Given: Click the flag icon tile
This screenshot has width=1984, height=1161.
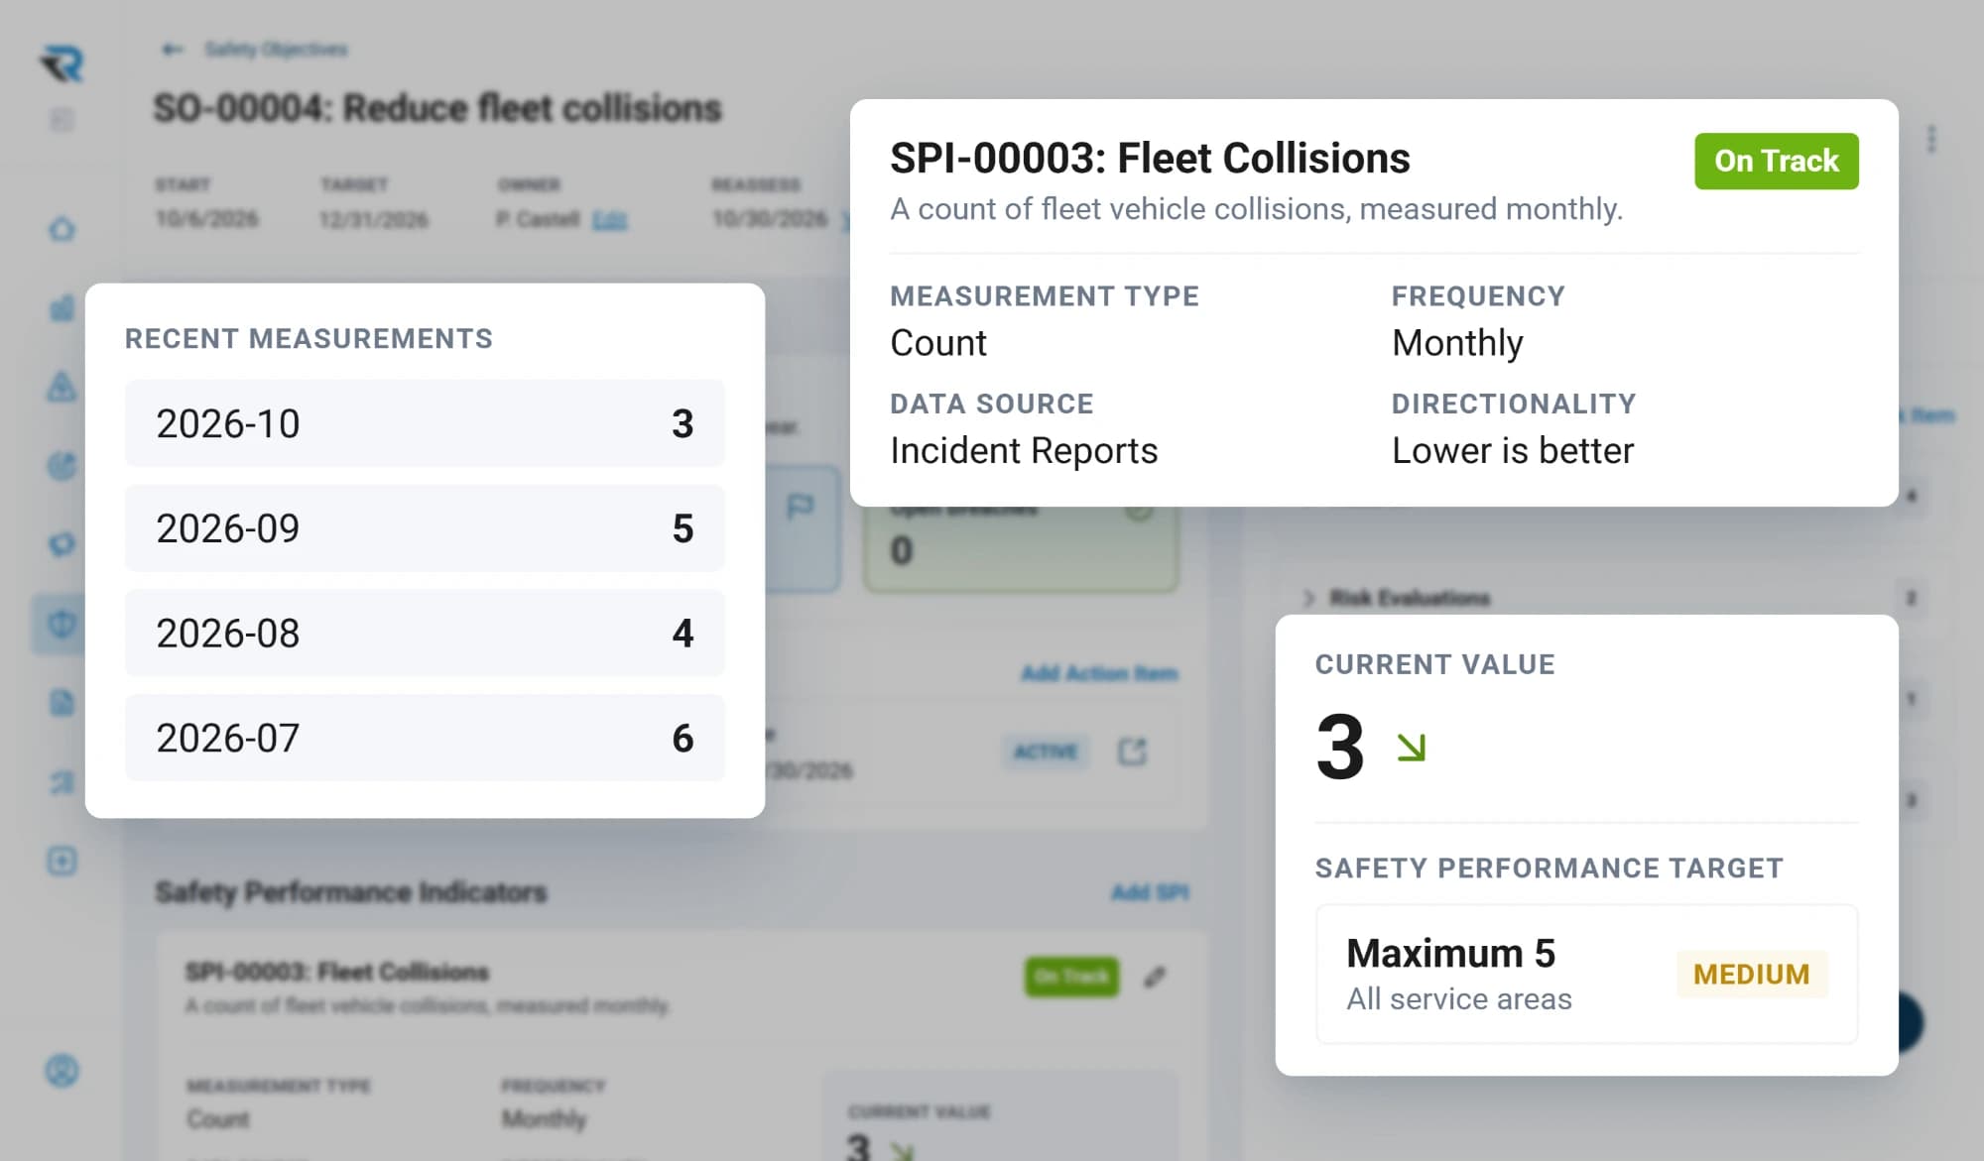Looking at the screenshot, I should coord(800,508).
